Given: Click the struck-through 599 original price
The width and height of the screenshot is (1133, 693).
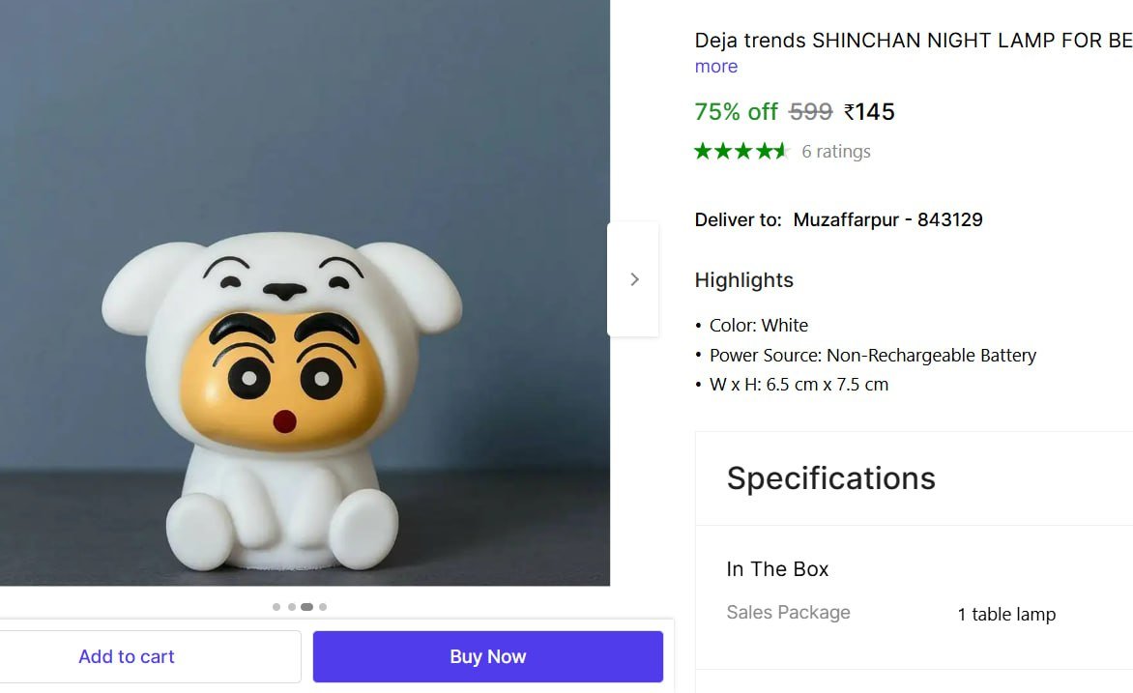Looking at the screenshot, I should pyautogui.click(x=810, y=112).
